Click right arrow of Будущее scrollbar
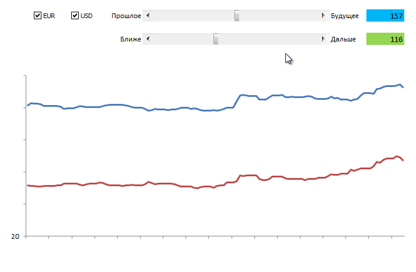Viewport: 416px width, 272px height. coord(324,16)
